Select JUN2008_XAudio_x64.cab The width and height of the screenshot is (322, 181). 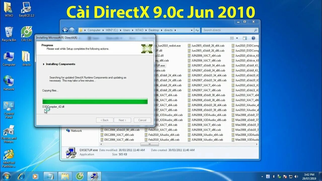pyautogui.click(x=206, y=135)
